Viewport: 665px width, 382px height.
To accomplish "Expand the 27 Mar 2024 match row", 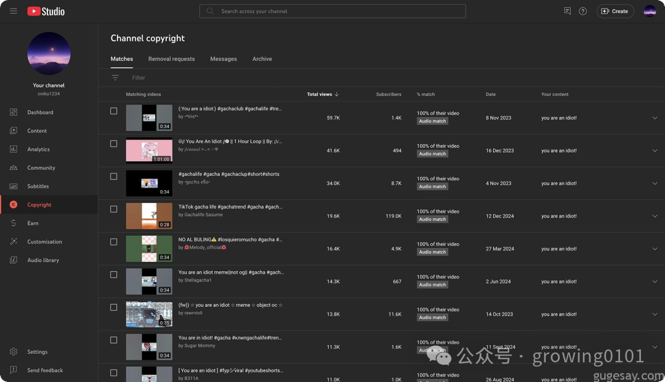I will (x=655, y=249).
